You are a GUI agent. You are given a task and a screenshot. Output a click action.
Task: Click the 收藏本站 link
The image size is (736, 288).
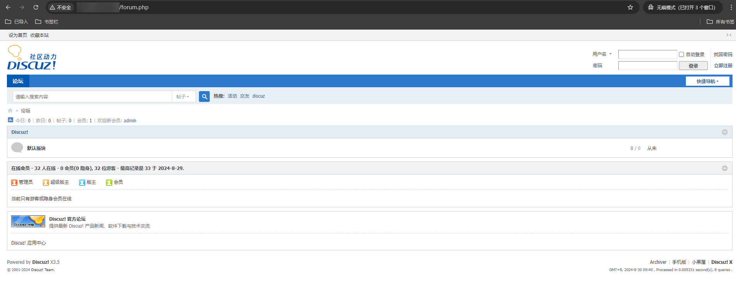tap(40, 35)
